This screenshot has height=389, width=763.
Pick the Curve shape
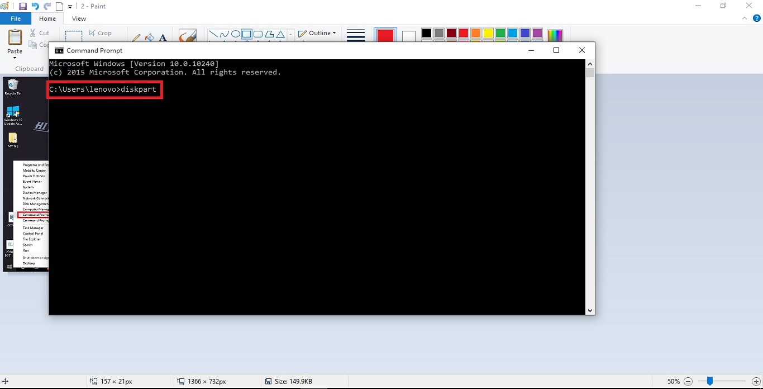225,35
